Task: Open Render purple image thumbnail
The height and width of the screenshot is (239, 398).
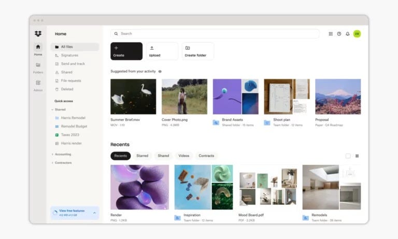Action: 139,187
